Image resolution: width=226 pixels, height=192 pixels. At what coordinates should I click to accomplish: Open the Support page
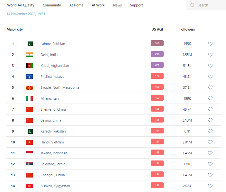[x=137, y=5]
